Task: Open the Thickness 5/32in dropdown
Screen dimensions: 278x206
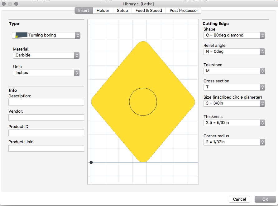Action: pos(234,123)
